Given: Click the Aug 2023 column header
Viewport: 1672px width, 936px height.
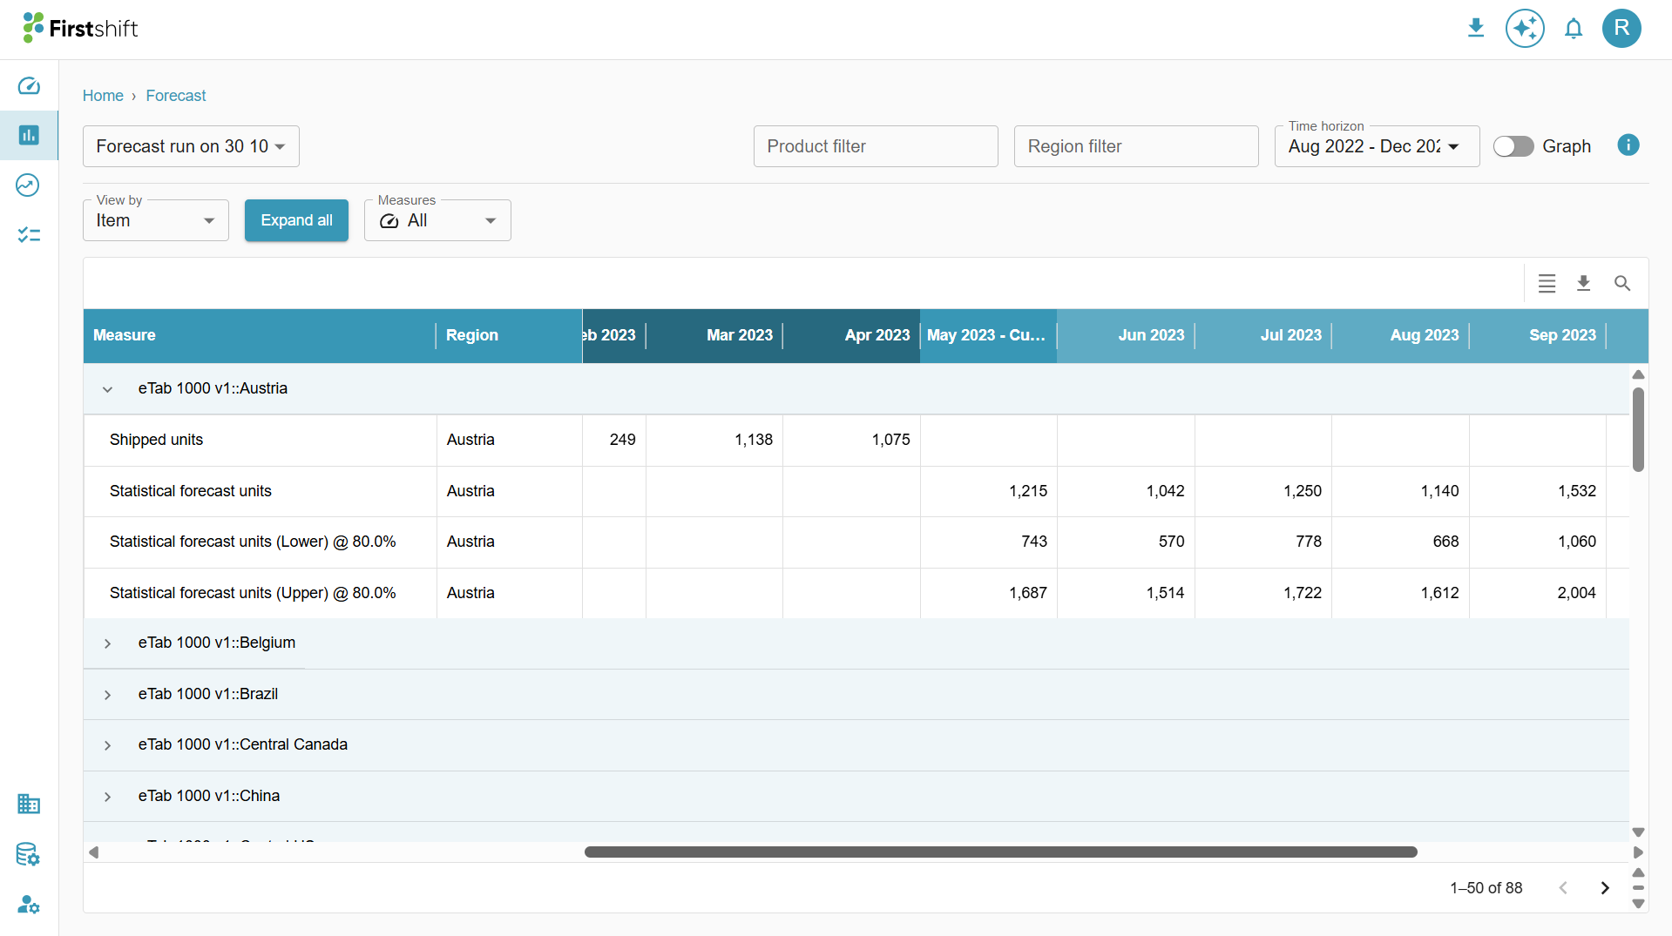Looking at the screenshot, I should tap(1400, 335).
